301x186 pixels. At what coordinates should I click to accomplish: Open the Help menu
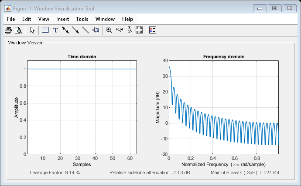tap(127, 19)
